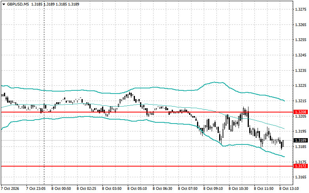Image resolution: width=309 pixels, height=193 pixels.
Task: Select the red 1.3172 price level label
Action: click(x=301, y=166)
